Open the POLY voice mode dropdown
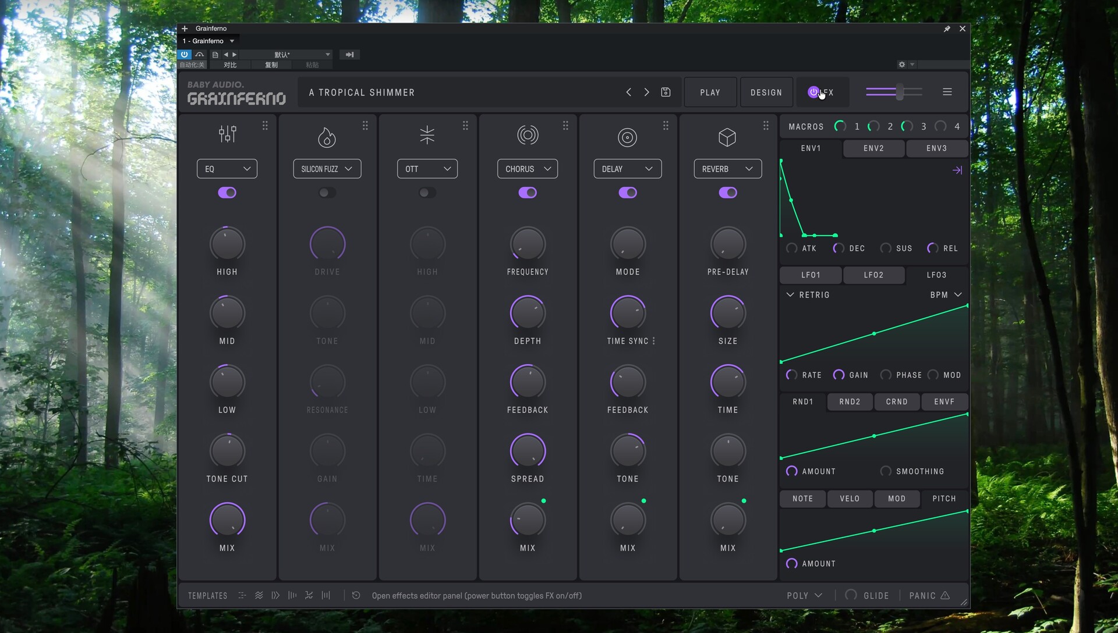 pos(804,595)
